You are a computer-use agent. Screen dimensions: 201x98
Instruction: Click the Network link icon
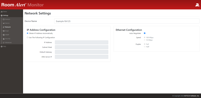tap(4, 27)
